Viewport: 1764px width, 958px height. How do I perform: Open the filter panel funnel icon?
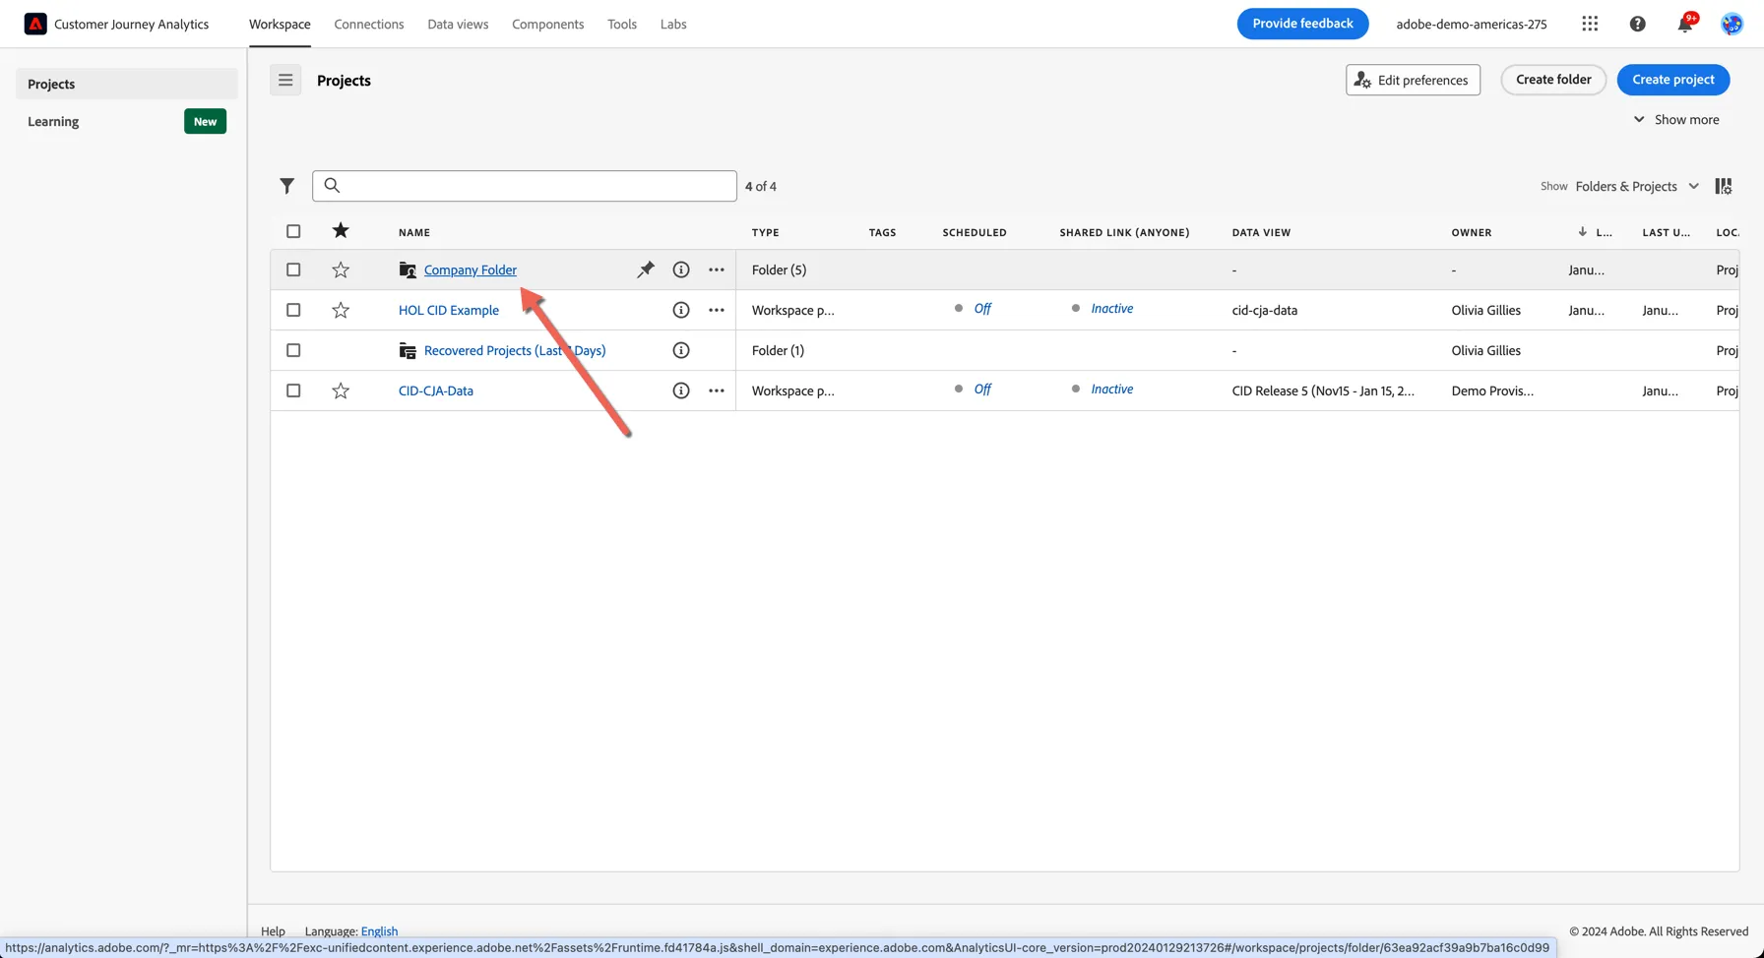(x=286, y=186)
